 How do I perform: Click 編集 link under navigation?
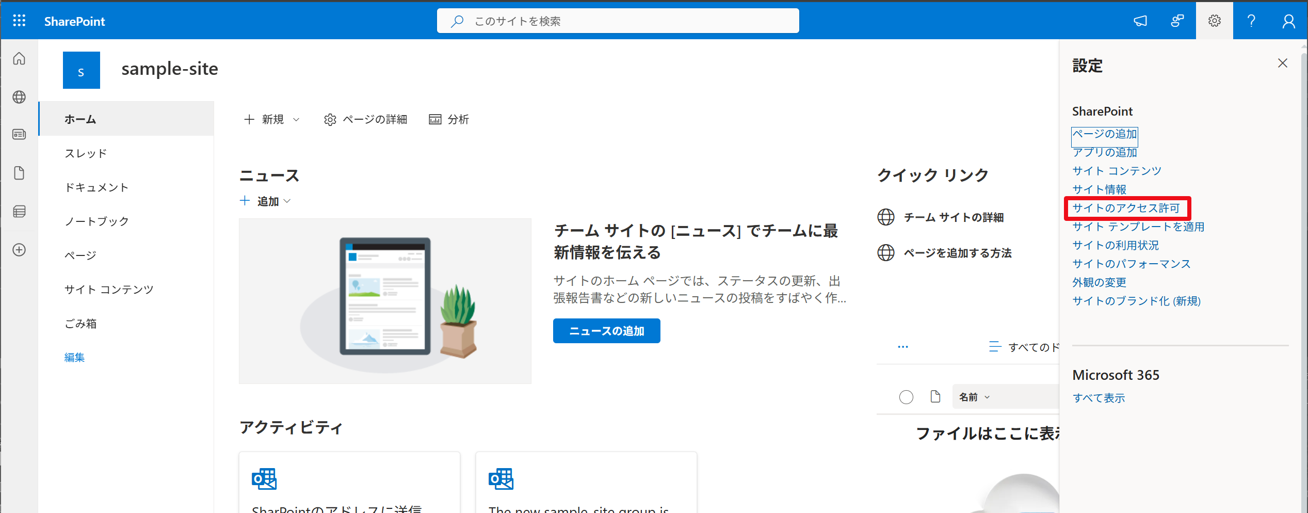pos(74,357)
